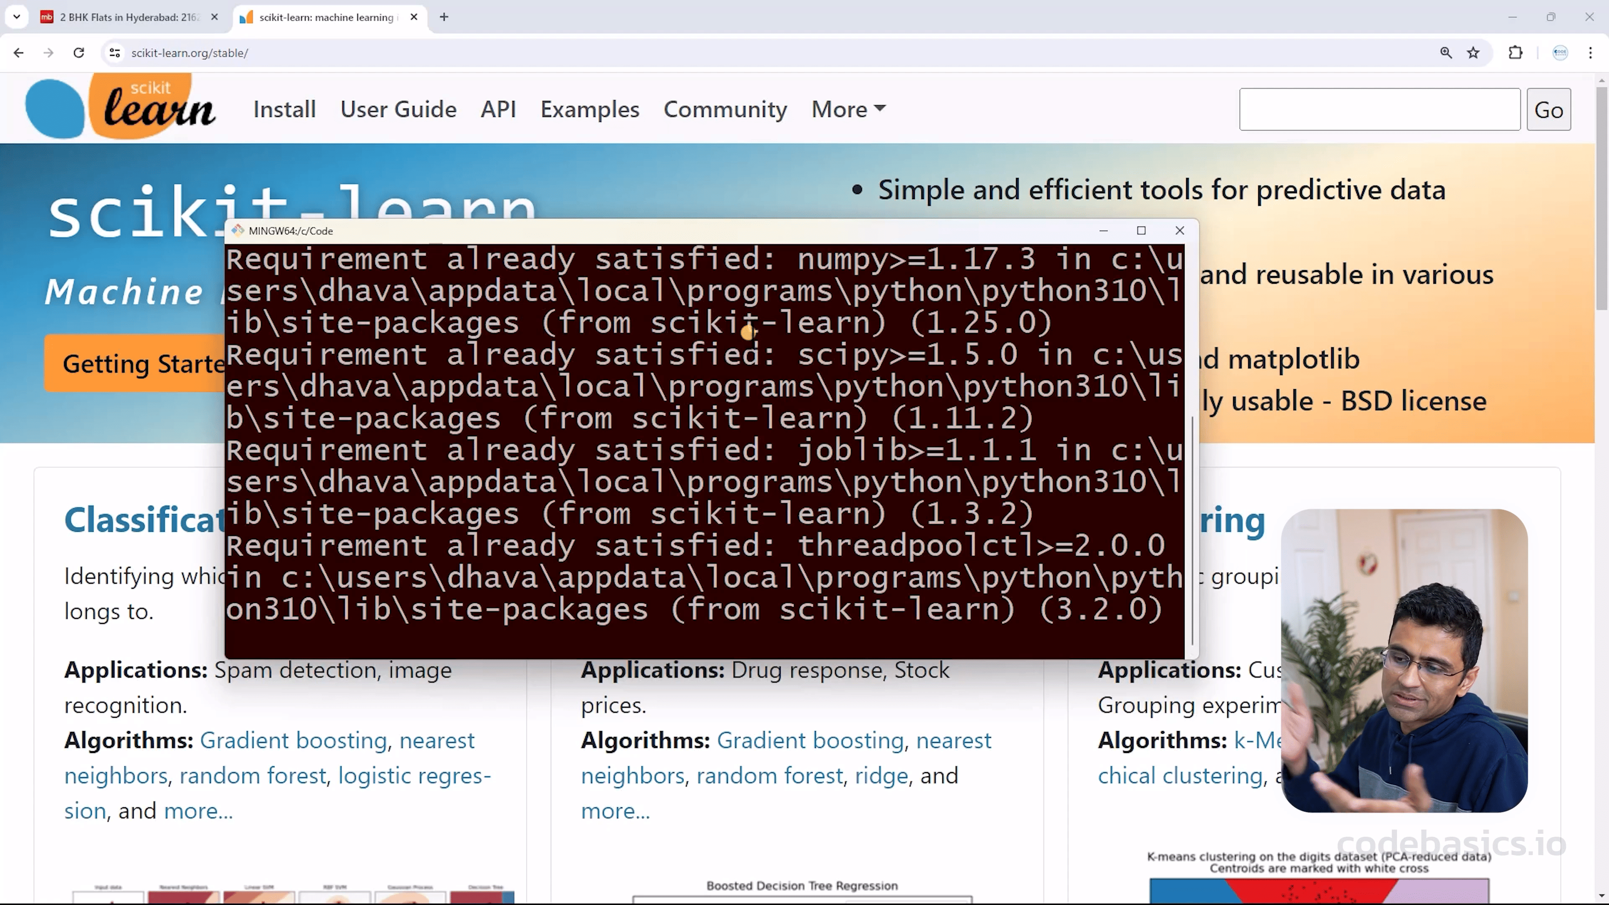Open the User Guide menu item

pyautogui.click(x=398, y=109)
